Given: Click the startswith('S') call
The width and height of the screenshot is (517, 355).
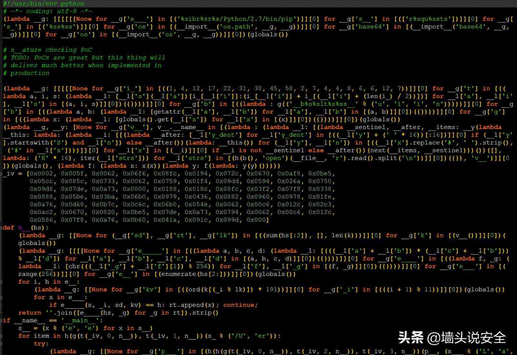Looking at the screenshot, I should point(39,143).
